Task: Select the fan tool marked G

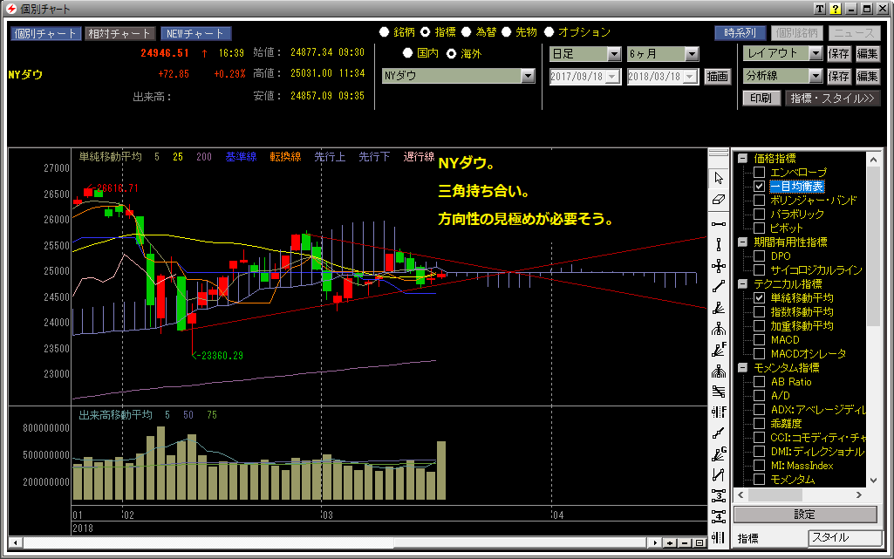Action: click(x=719, y=454)
